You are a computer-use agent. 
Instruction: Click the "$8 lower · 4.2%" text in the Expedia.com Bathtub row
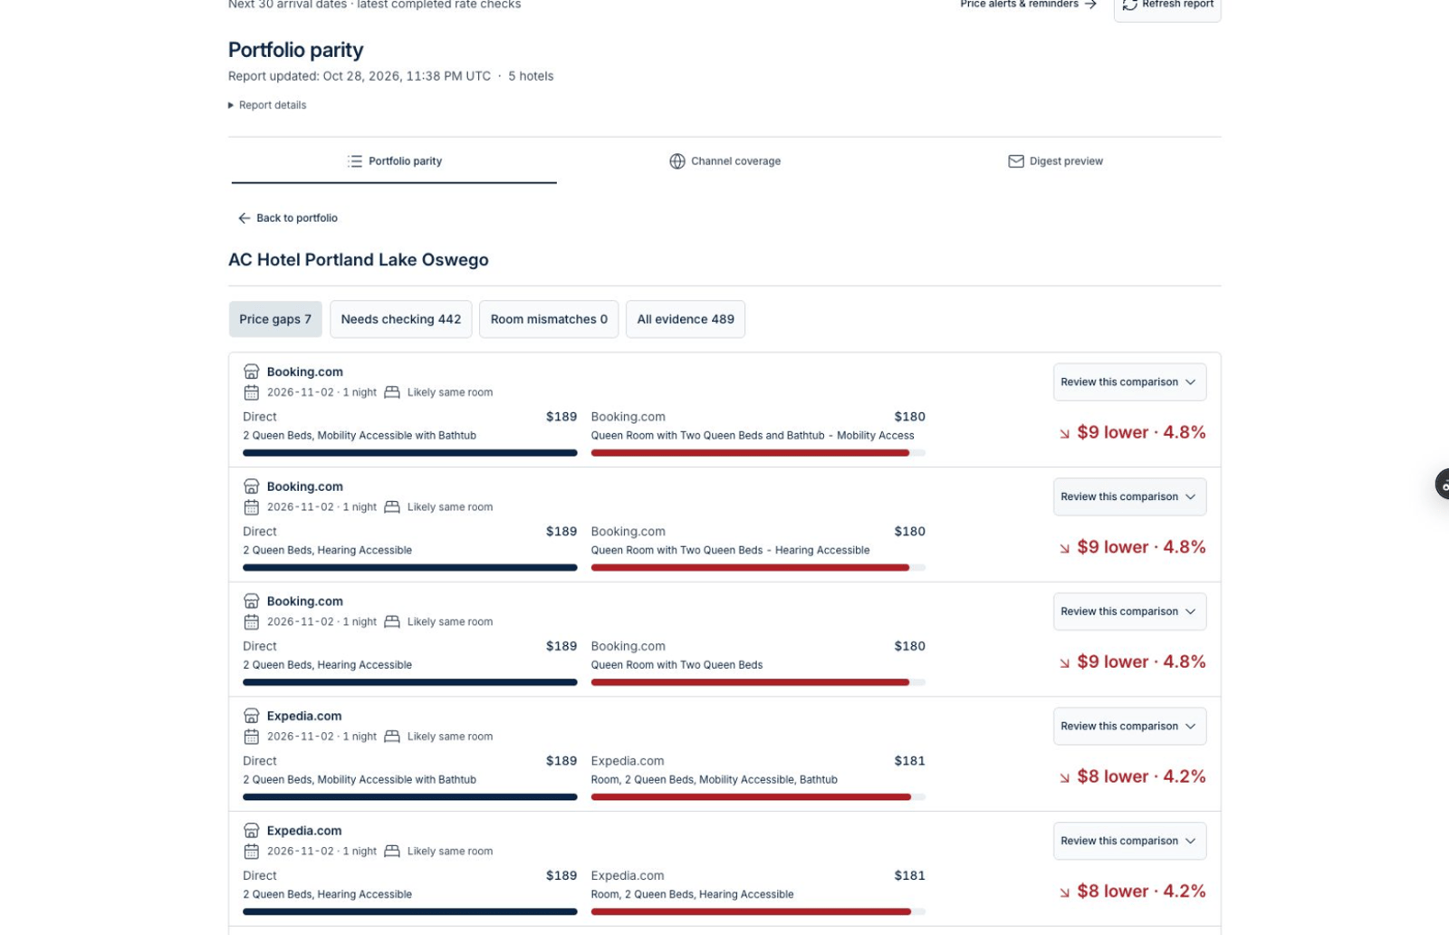point(1141,776)
